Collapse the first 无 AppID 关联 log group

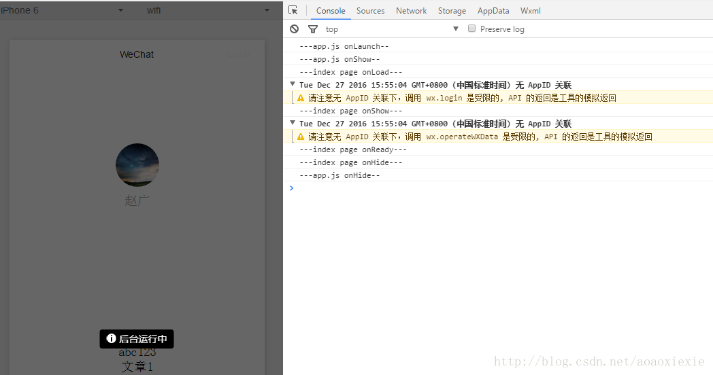[x=293, y=84]
